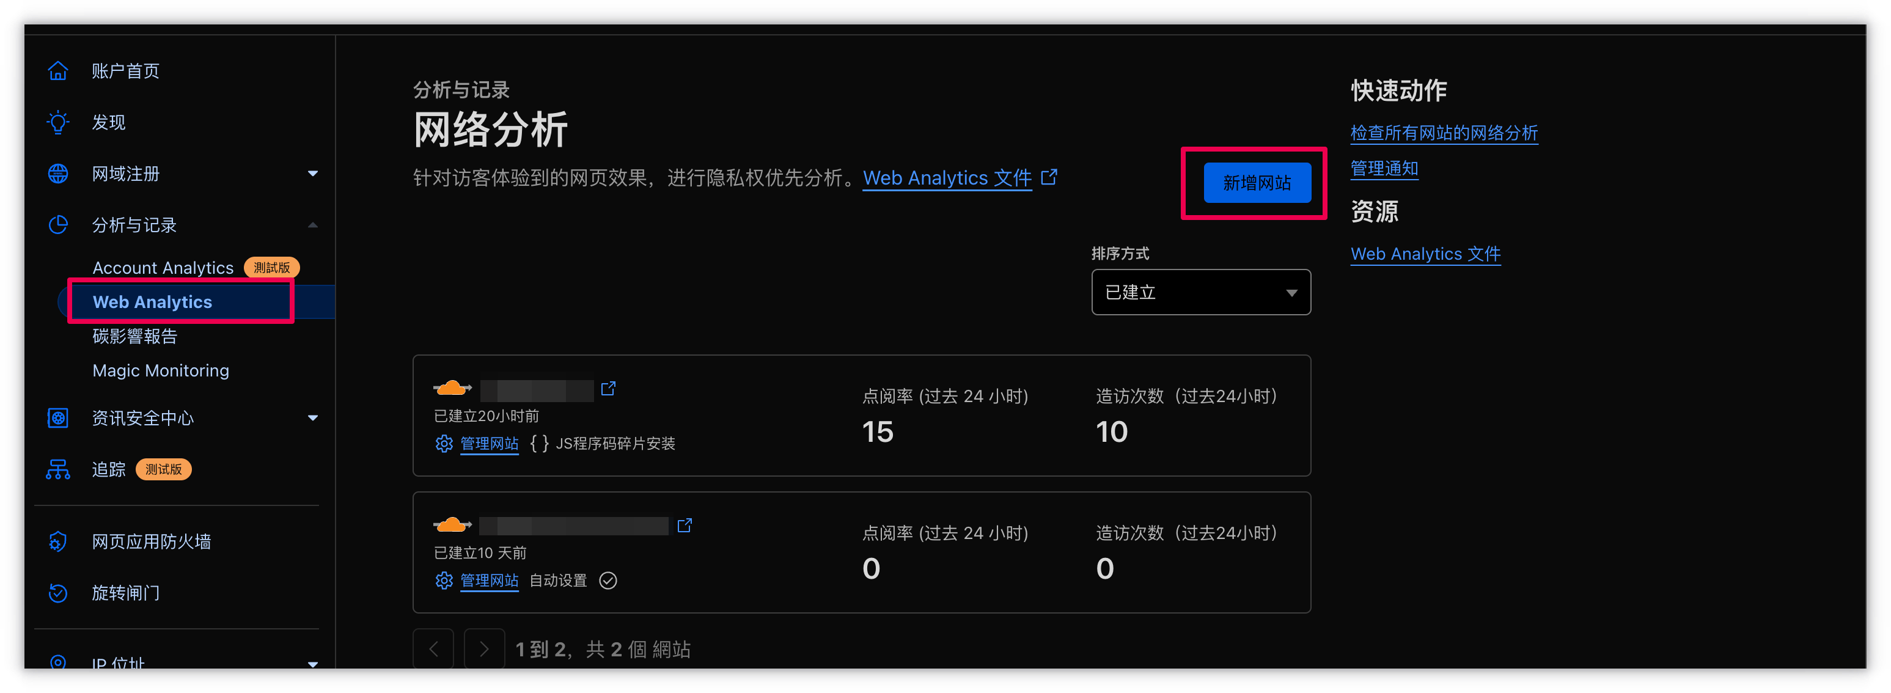Click redacted name of second site
This screenshot has width=1891, height=693.
pos(574,526)
